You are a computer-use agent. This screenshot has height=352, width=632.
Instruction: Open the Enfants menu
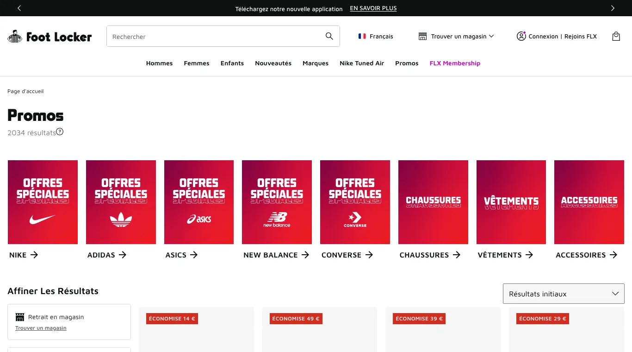(232, 63)
